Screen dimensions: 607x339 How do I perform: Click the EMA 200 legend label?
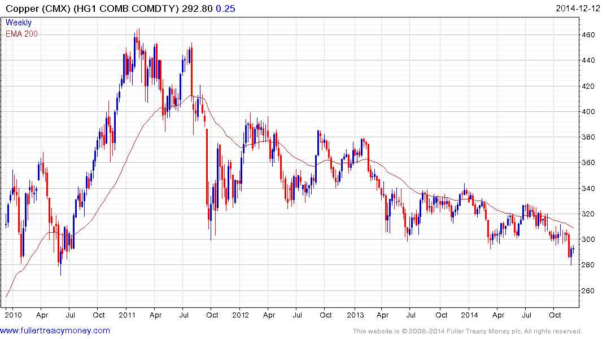point(21,34)
